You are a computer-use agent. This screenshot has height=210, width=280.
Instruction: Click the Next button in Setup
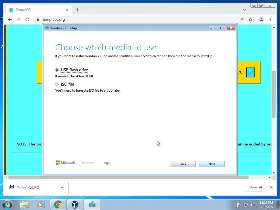coord(211,164)
